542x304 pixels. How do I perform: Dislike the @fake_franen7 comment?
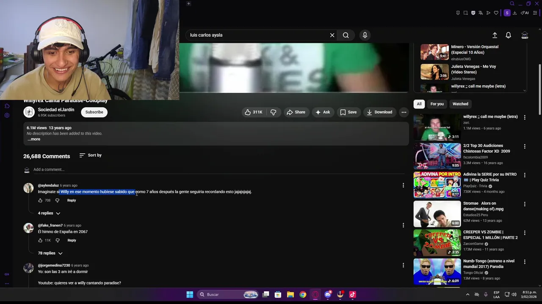(x=58, y=240)
